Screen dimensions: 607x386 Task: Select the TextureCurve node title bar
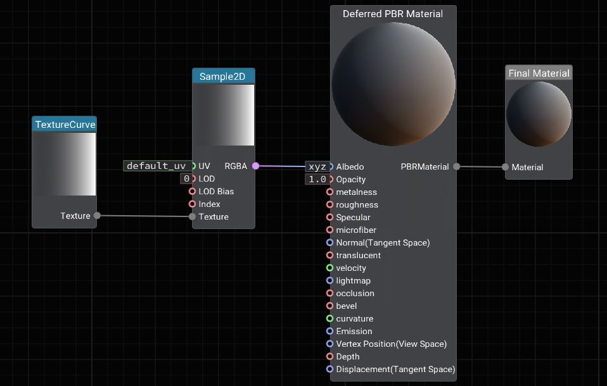click(x=65, y=125)
